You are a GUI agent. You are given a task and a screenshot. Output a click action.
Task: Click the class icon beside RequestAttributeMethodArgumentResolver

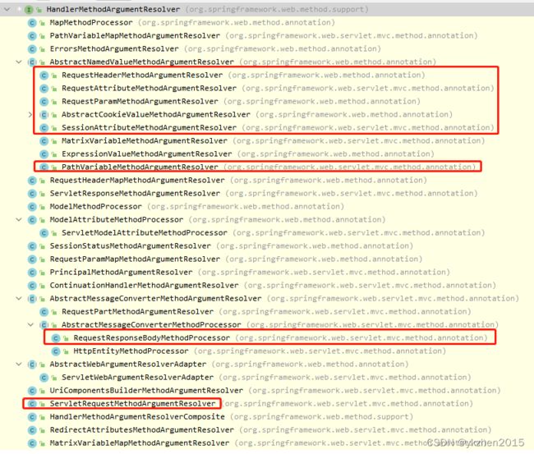pyautogui.click(x=44, y=89)
